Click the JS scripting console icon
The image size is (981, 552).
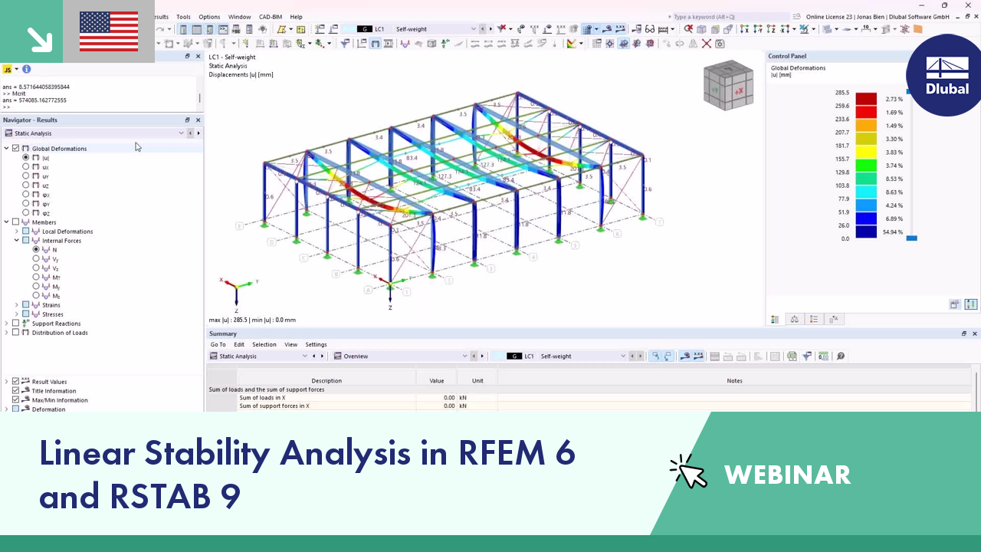pos(7,69)
